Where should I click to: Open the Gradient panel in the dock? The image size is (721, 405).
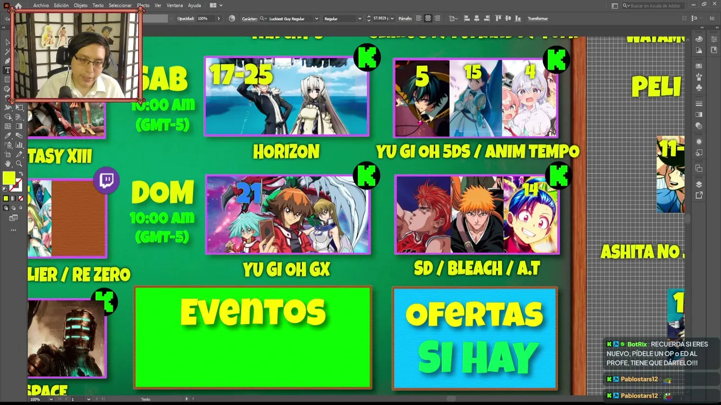[x=699, y=115]
